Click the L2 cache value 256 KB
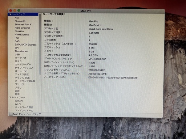The height and width of the screenshot is (139, 186). 93,44
